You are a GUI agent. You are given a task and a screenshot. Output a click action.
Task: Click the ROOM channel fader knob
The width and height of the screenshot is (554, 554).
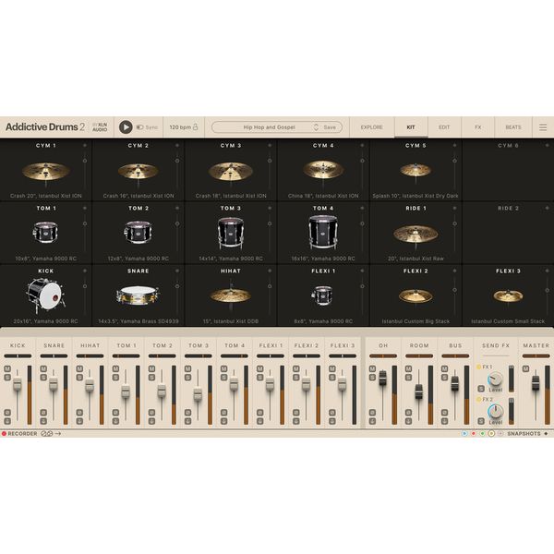pyautogui.click(x=418, y=391)
